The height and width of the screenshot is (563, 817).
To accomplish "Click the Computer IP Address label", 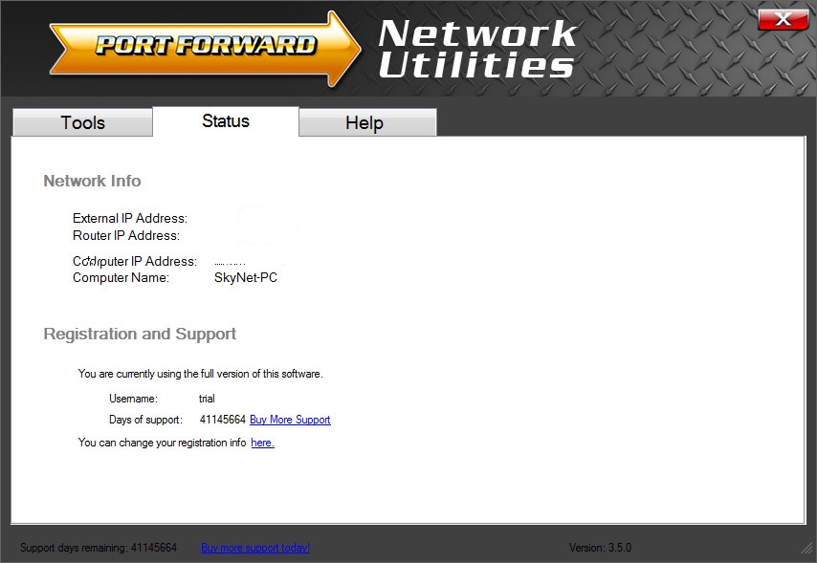I will point(135,261).
